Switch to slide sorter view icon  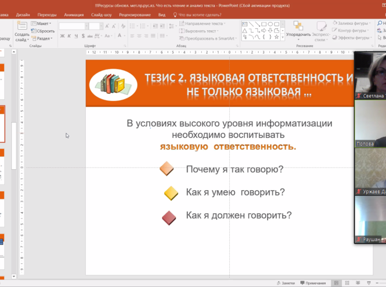click(x=347, y=282)
